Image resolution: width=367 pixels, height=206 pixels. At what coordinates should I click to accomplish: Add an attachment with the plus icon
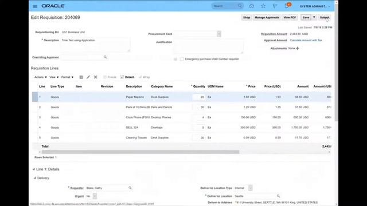298,48
